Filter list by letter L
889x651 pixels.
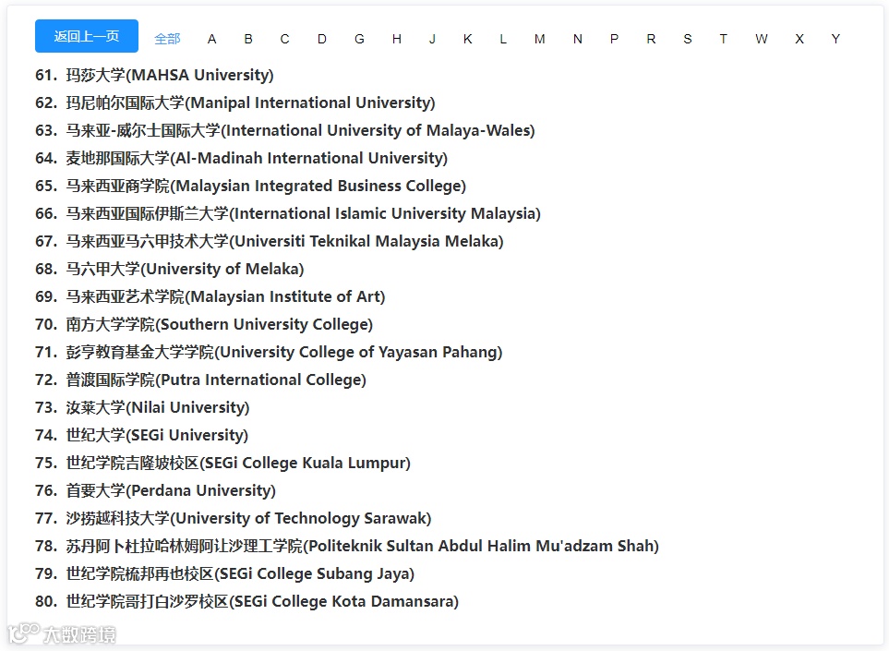[x=503, y=39]
